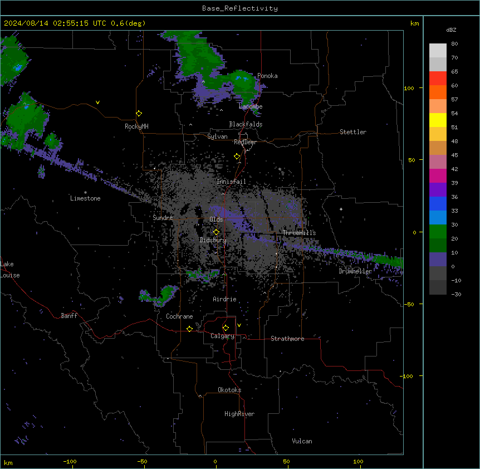
Task: Click the Innisfail city label
Action: tap(231, 182)
